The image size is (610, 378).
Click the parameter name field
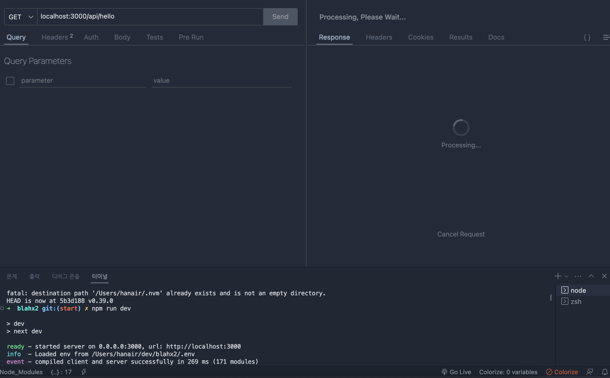(x=83, y=81)
